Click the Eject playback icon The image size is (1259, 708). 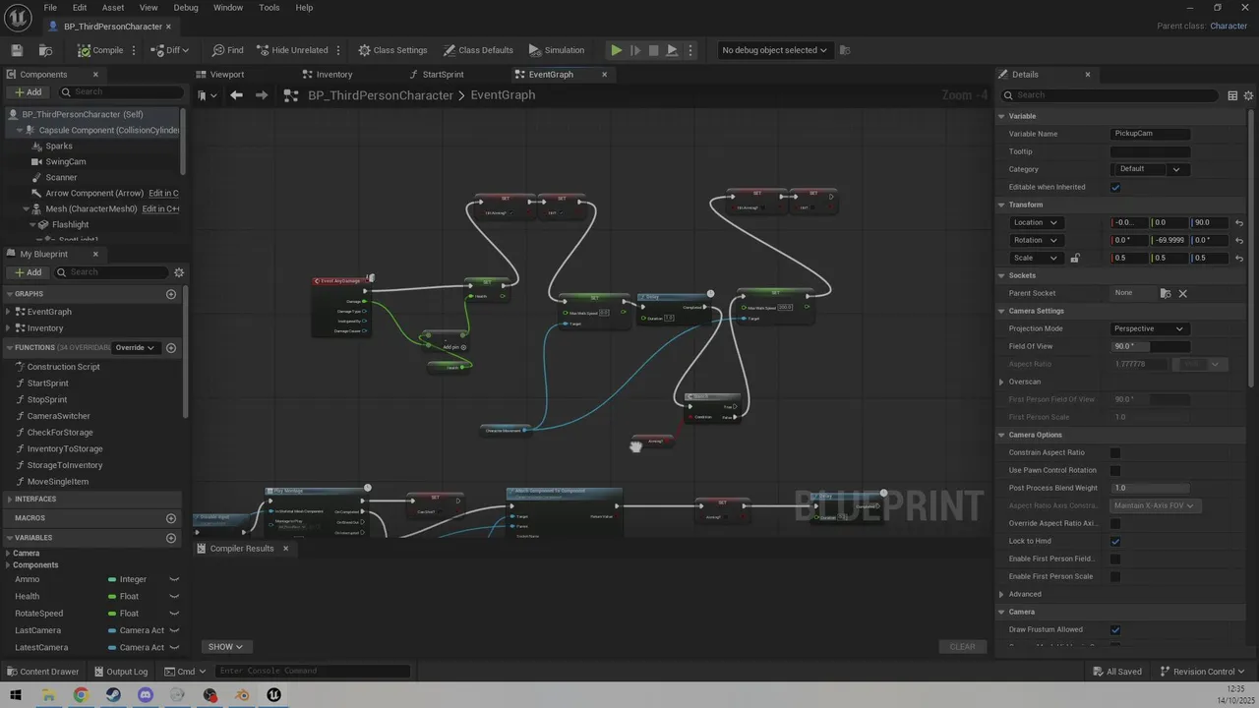(672, 50)
